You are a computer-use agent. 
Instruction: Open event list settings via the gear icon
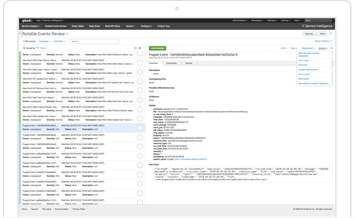click(140, 48)
